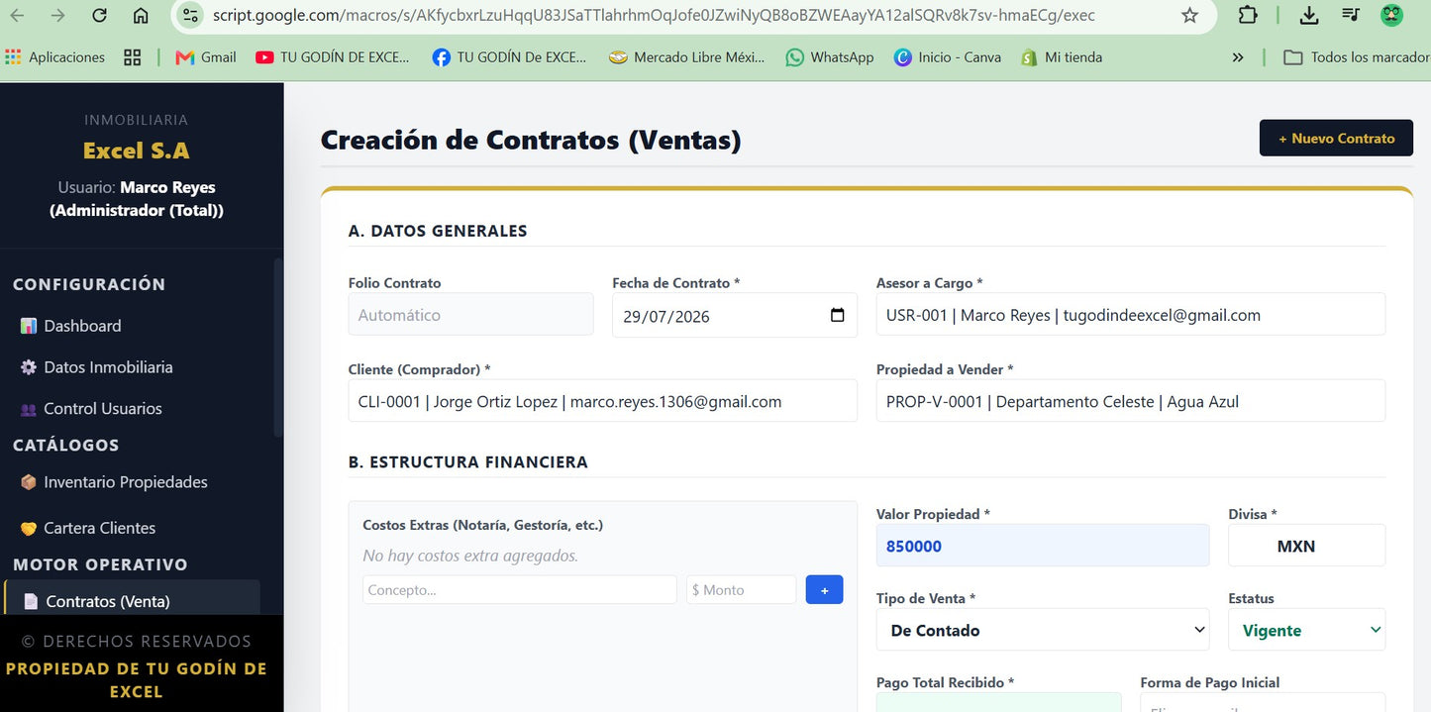Click the address bar URL
The height and width of the screenshot is (712, 1431).
pos(654,16)
